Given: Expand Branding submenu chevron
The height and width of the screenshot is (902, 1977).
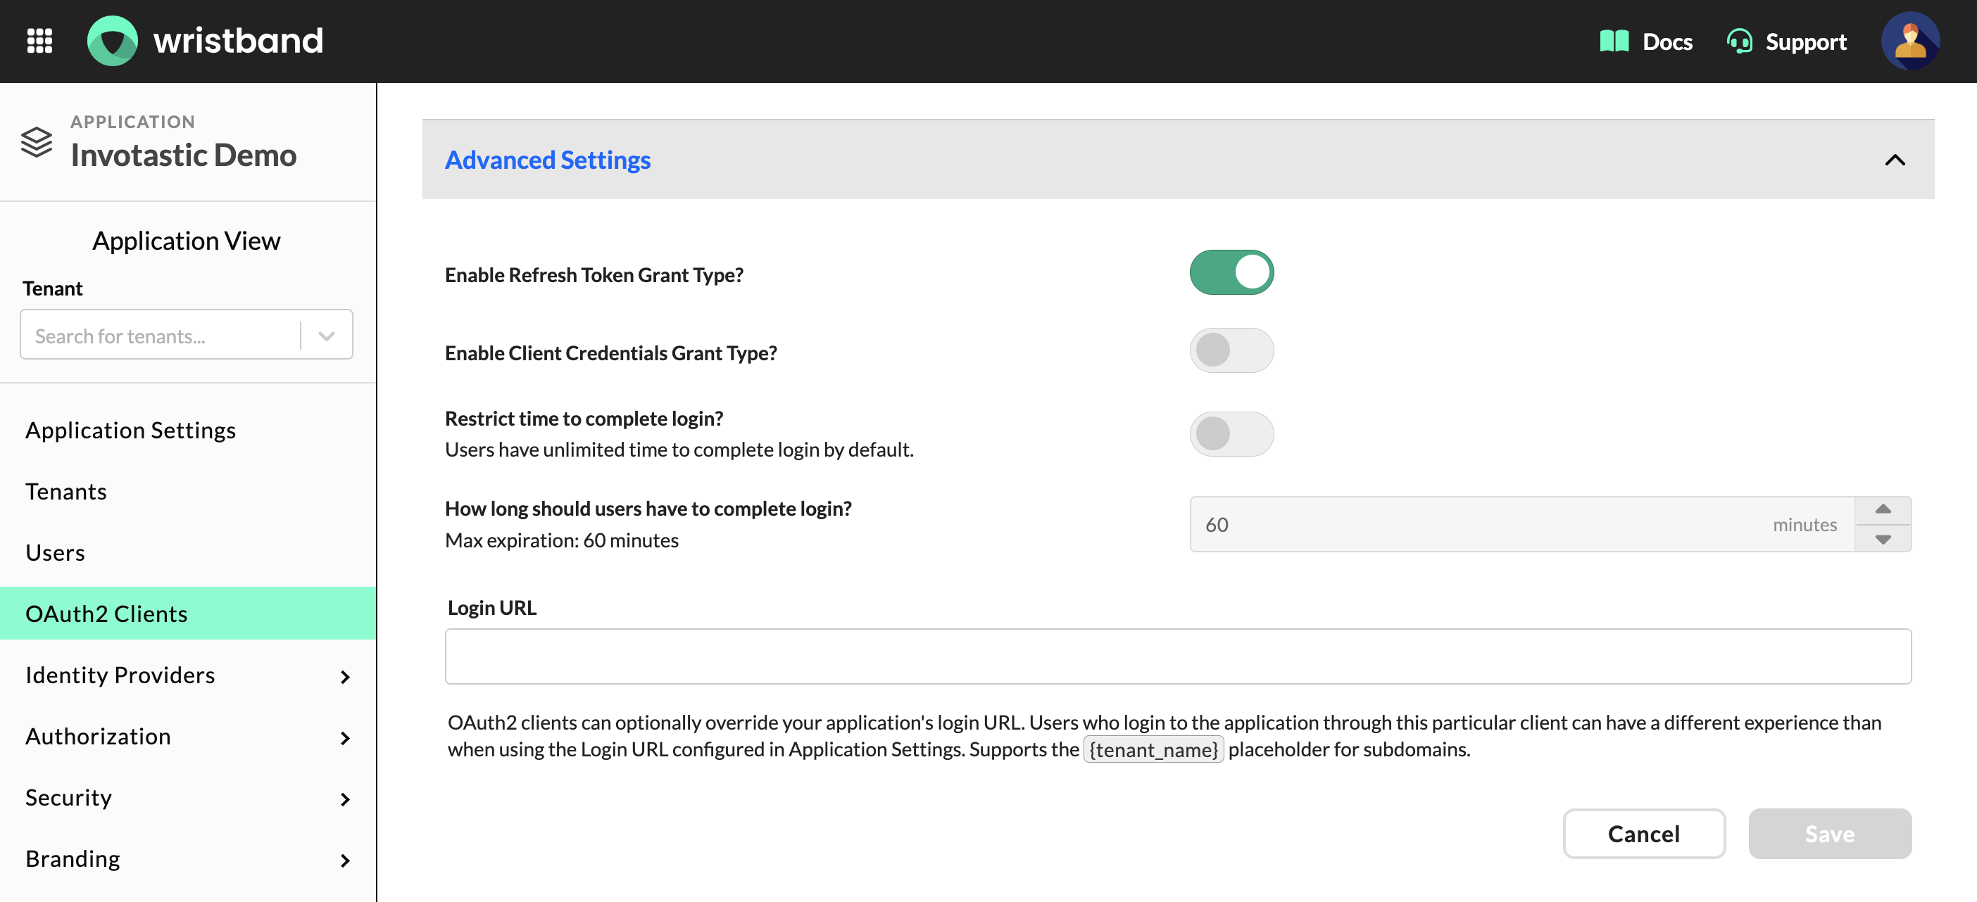Looking at the screenshot, I should (344, 860).
